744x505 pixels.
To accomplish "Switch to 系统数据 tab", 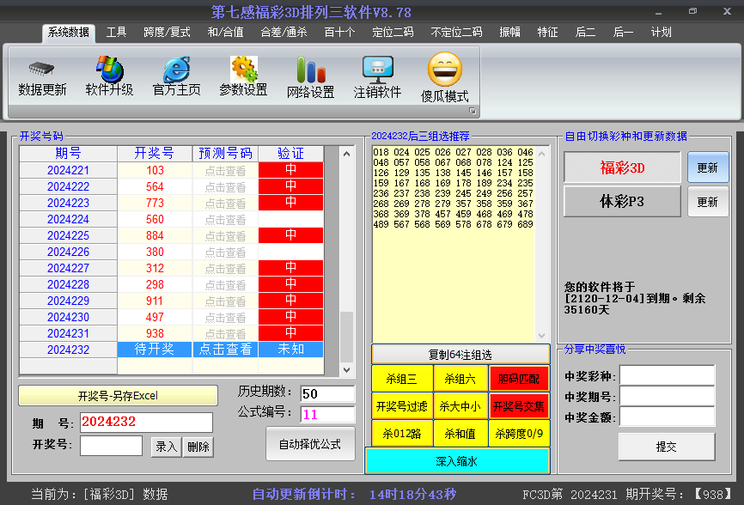I will coord(69,33).
